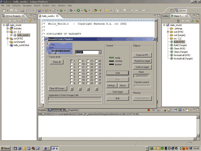Image resolution: width=201 pixels, height=151 pixels.
Task: Open the C/C++ perspective button
Action: (x=181, y=11)
